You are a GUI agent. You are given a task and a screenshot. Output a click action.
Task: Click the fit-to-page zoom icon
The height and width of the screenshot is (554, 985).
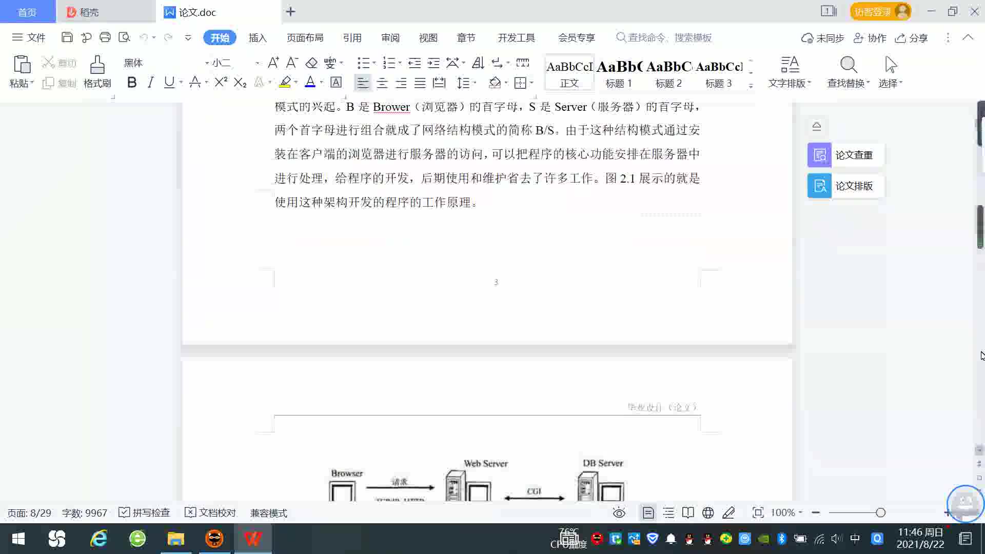coord(758,512)
